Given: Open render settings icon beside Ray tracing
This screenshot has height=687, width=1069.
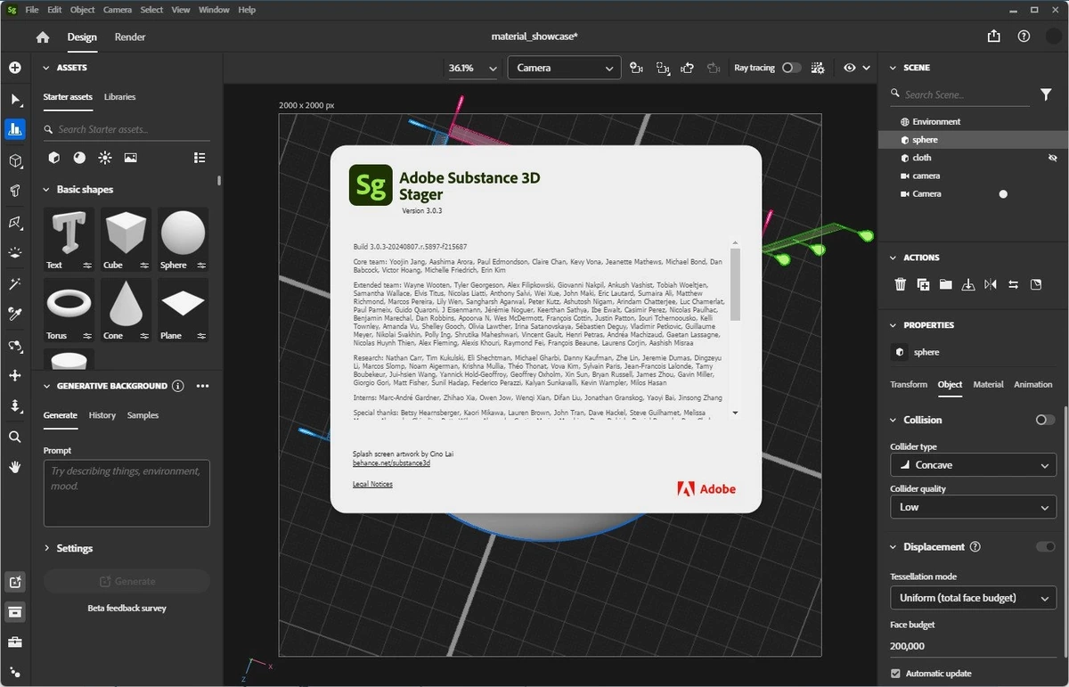Looking at the screenshot, I should point(818,68).
